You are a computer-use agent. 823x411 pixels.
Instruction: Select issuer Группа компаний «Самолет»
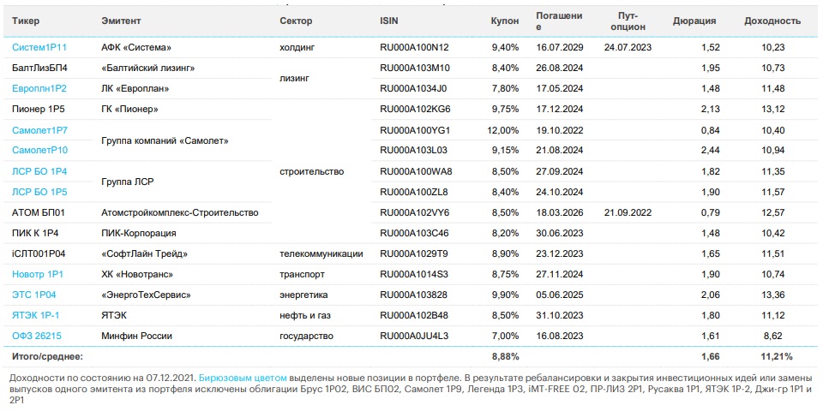coord(165,140)
